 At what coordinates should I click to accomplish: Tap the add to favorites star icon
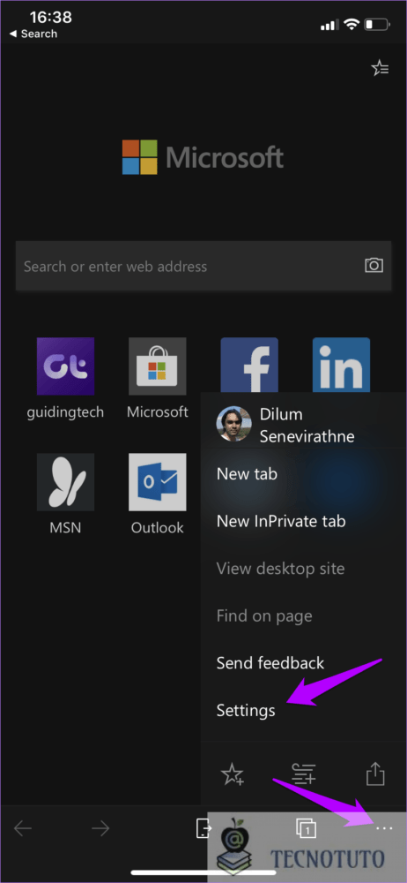[x=233, y=775]
